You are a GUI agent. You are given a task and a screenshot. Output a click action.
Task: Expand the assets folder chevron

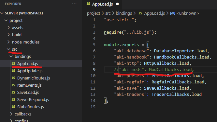[x=8, y=27]
